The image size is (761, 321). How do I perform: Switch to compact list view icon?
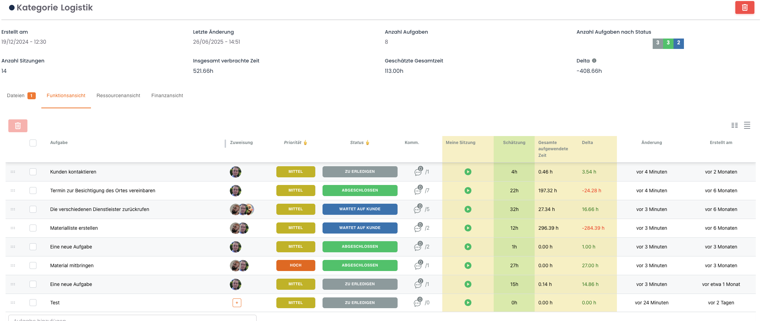[x=747, y=126]
